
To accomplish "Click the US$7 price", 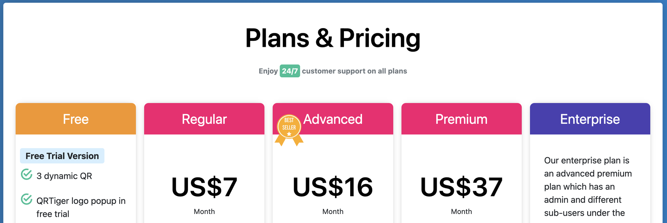I will [x=204, y=187].
